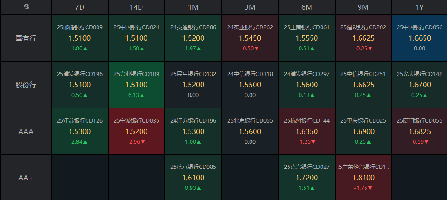The height and width of the screenshot is (200, 447).
Task: Click the 1M column header
Action: 193,7
